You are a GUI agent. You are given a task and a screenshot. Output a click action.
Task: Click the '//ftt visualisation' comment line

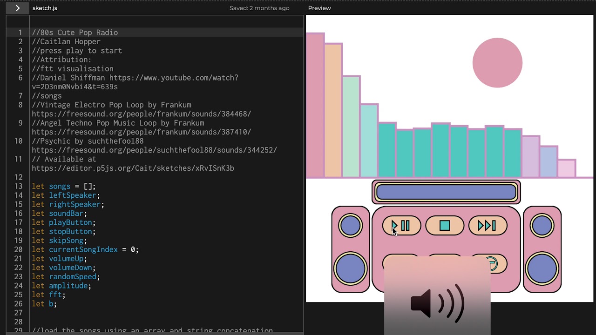[x=73, y=69]
